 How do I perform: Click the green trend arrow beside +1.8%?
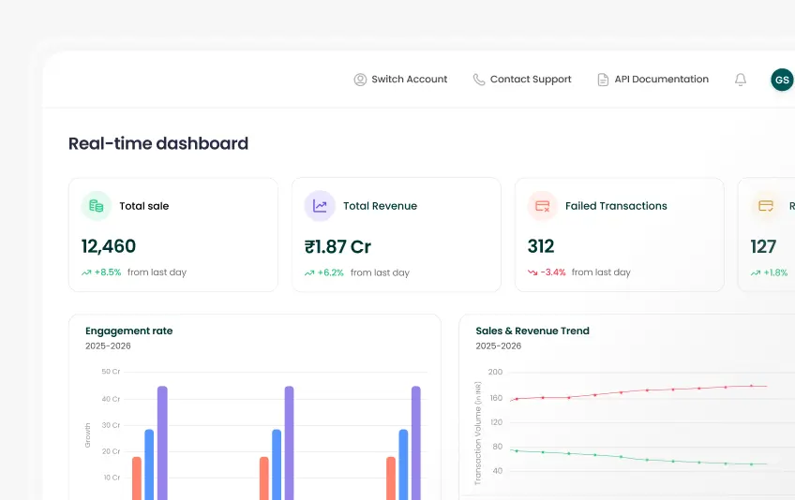[x=756, y=273]
